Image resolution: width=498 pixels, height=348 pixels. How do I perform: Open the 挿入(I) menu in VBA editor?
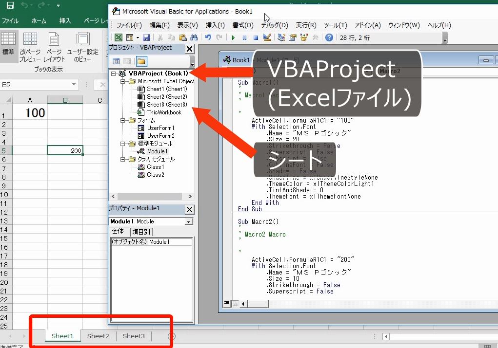(215, 25)
